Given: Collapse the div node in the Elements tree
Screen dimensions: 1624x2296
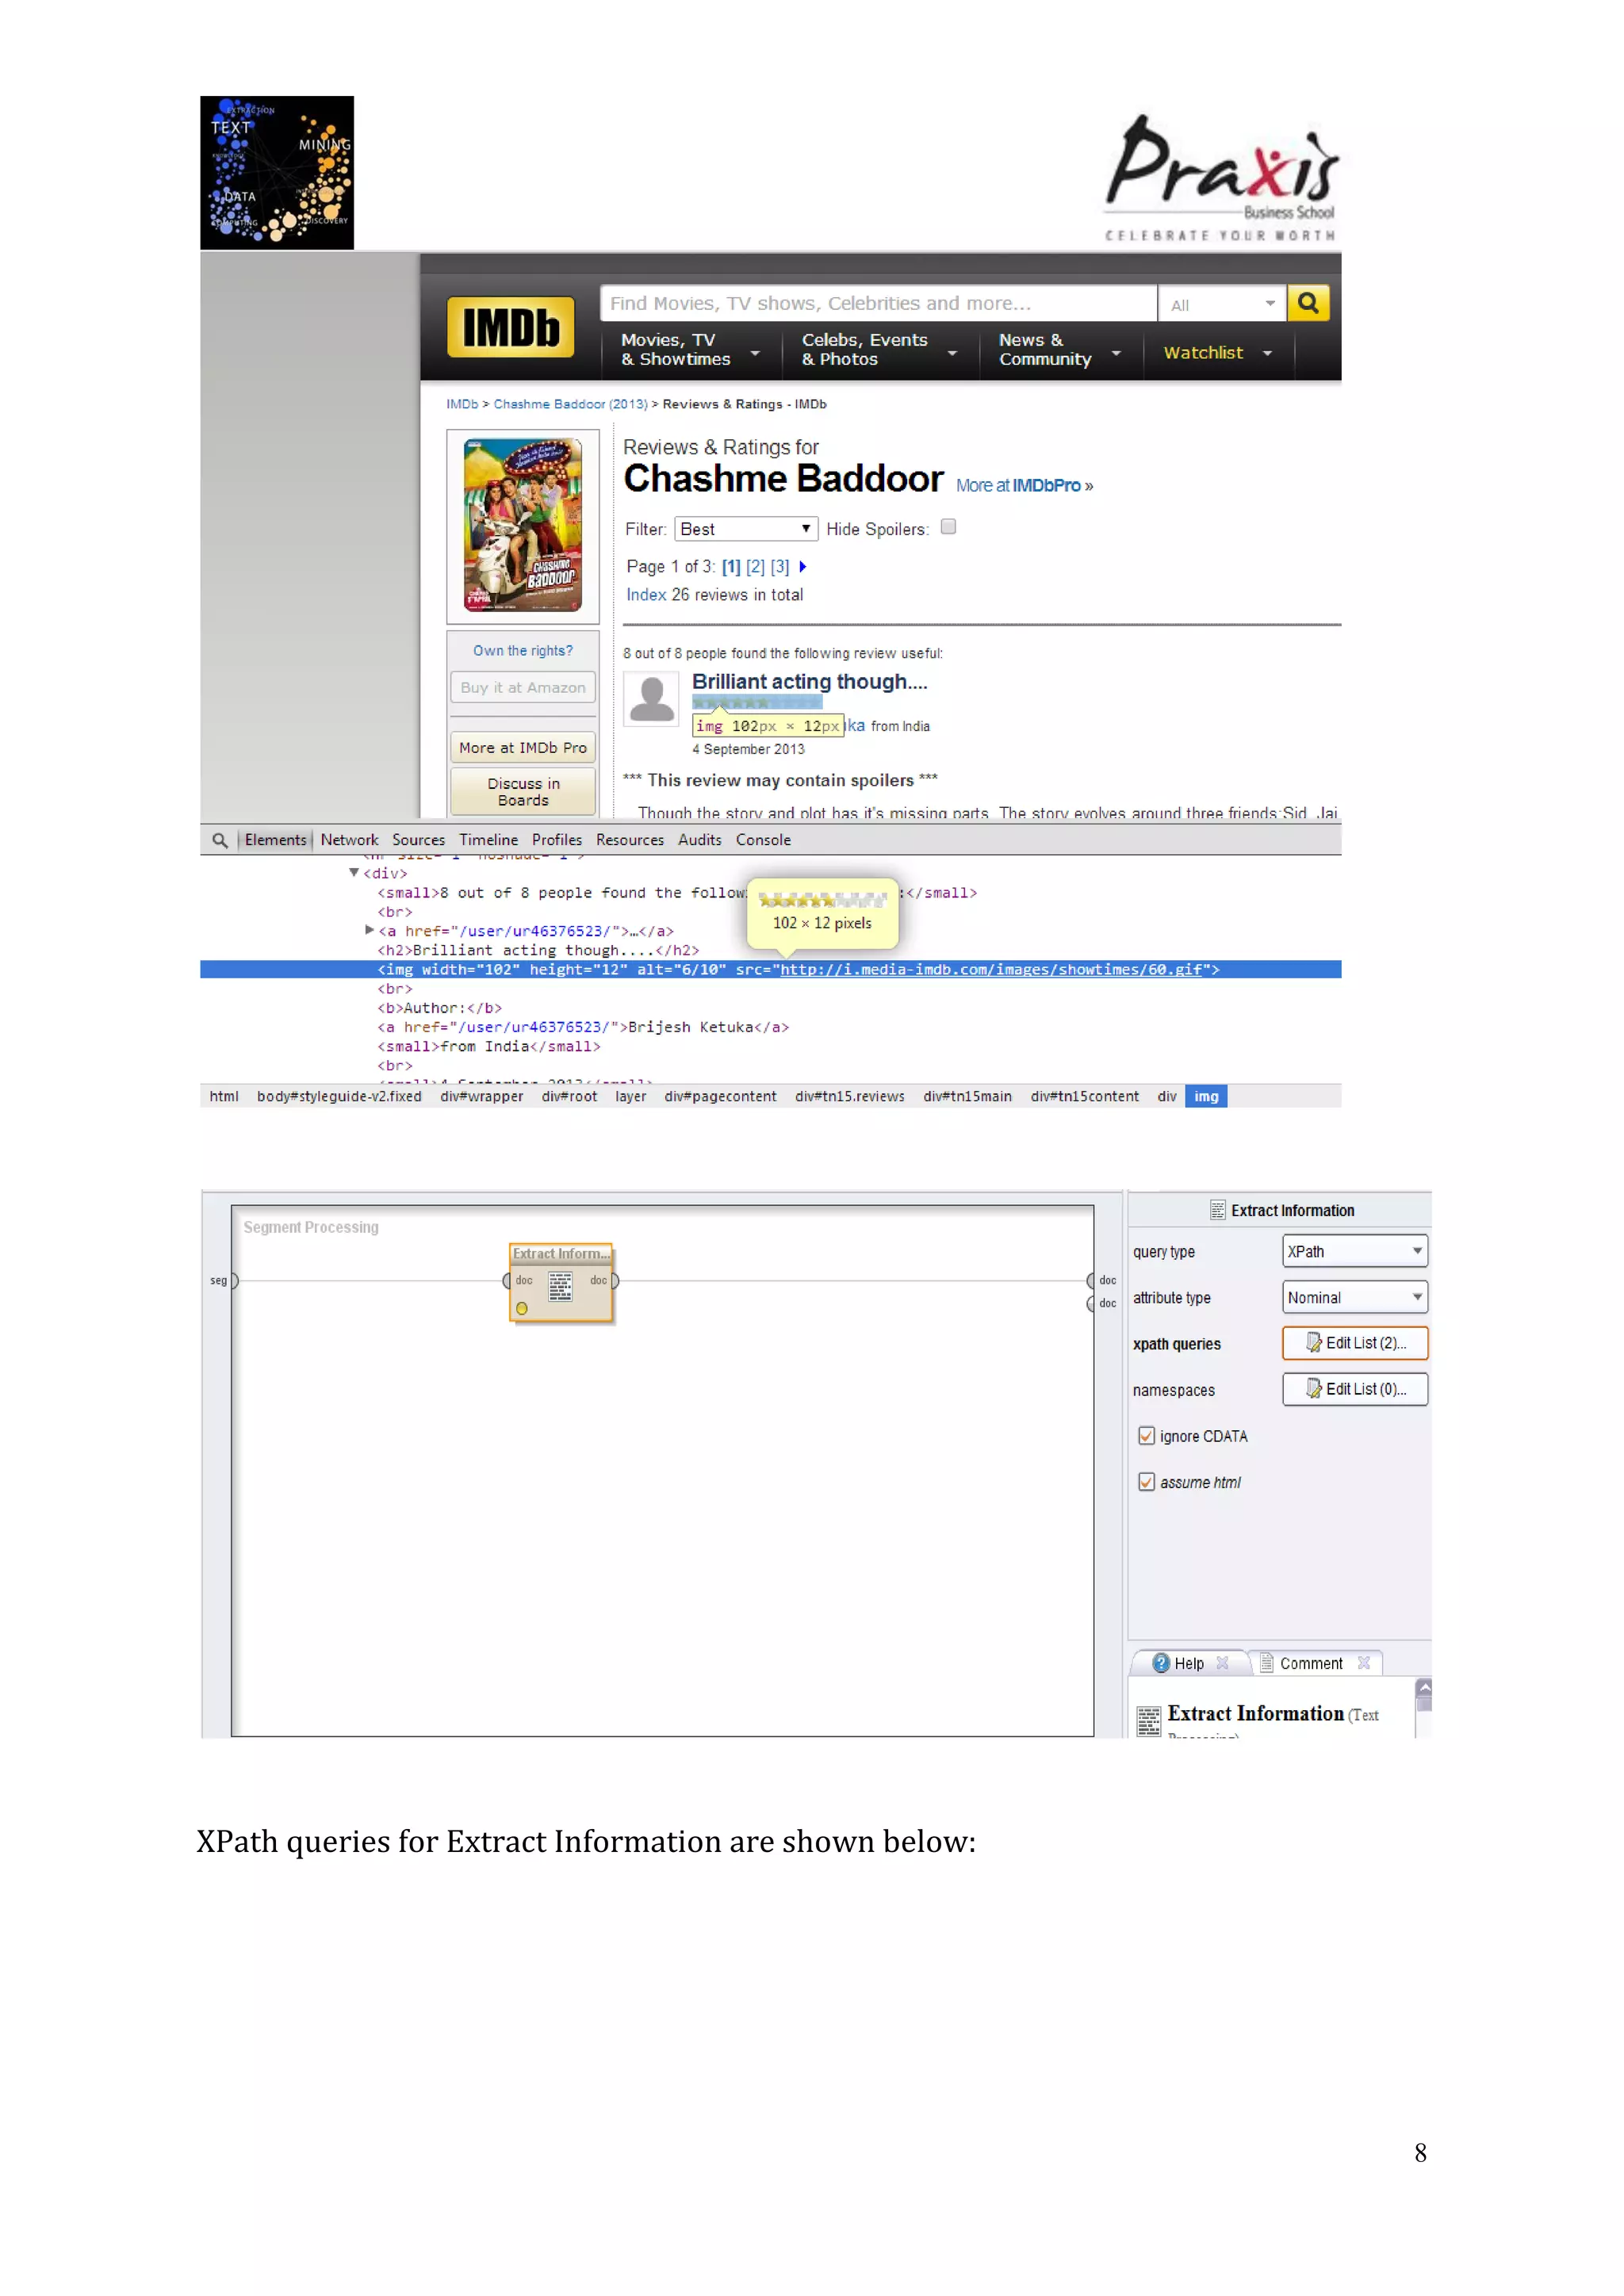Looking at the screenshot, I should tap(354, 873).
